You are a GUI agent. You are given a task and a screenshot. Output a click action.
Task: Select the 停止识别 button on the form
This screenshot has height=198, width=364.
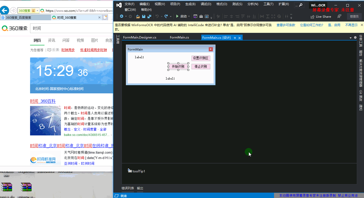(x=201, y=66)
